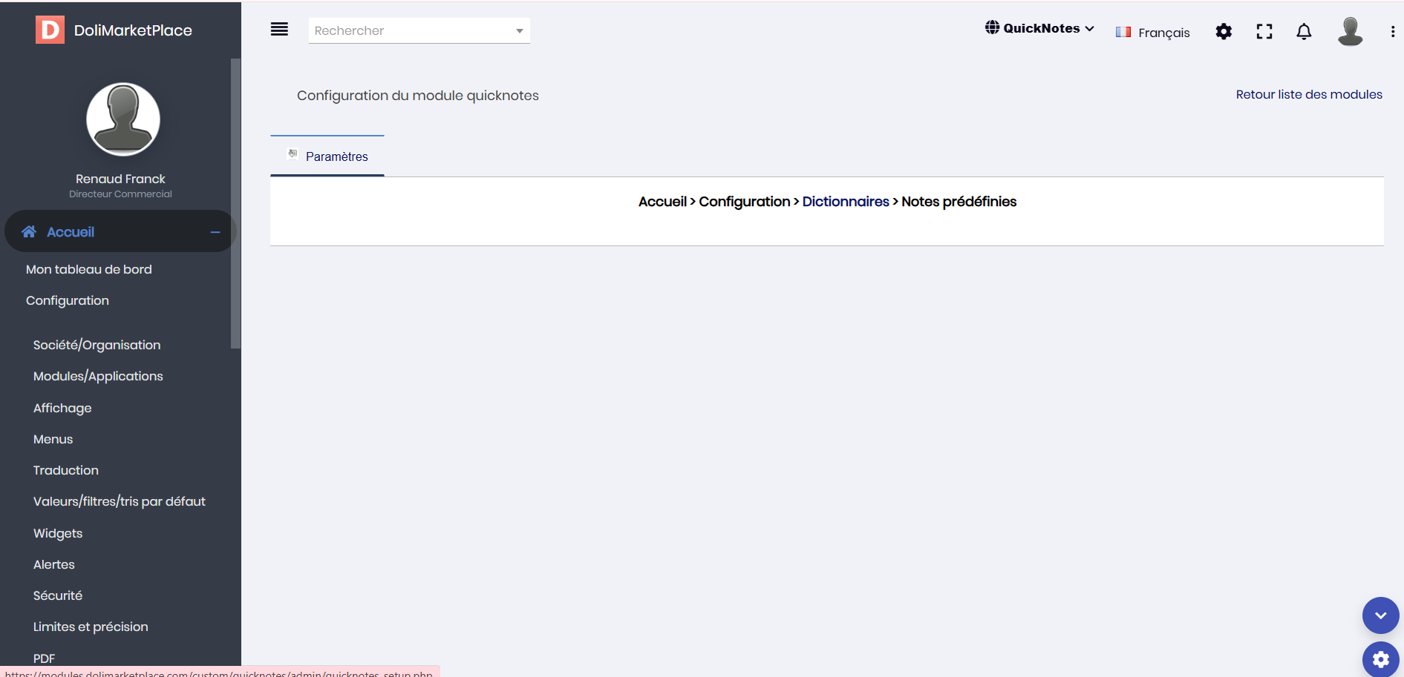
Task: Open Widgets in sidebar
Action: click(58, 533)
